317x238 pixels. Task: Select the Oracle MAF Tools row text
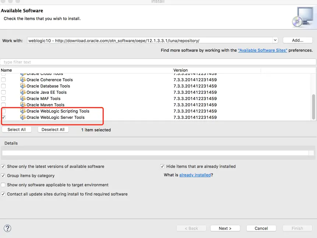pos(43,99)
